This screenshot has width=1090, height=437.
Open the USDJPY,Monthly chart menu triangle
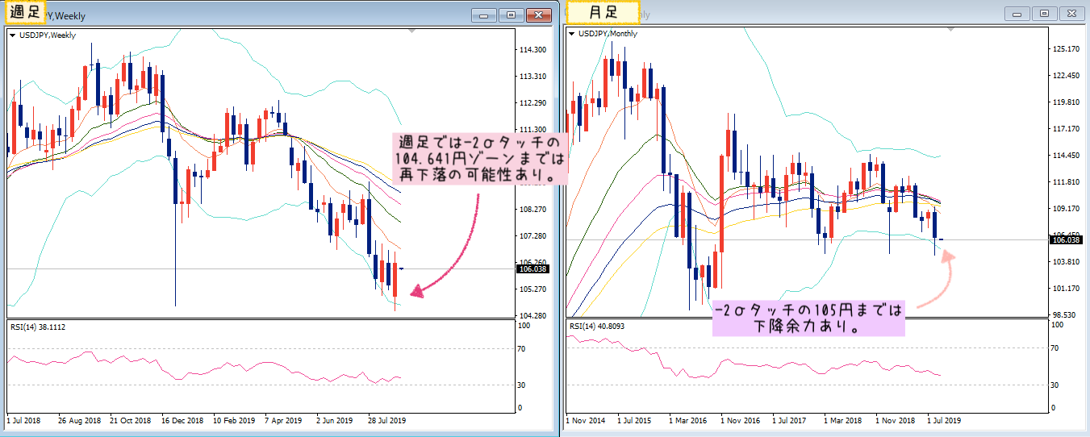[x=571, y=34]
